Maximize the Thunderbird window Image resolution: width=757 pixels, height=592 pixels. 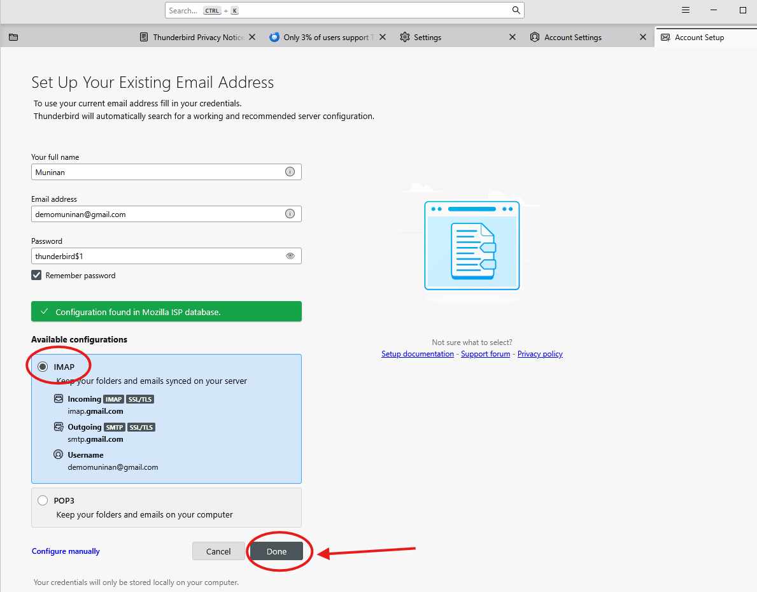point(743,10)
